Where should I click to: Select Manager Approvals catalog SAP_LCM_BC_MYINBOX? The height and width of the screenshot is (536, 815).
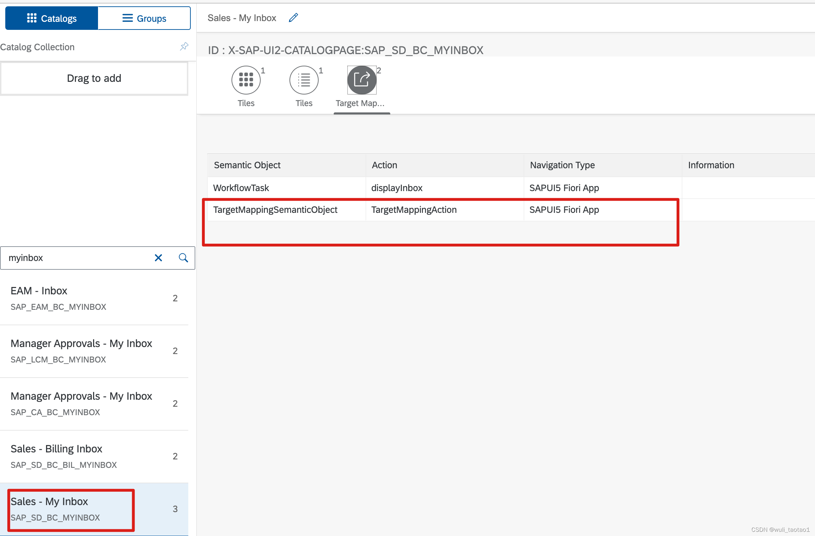88,351
